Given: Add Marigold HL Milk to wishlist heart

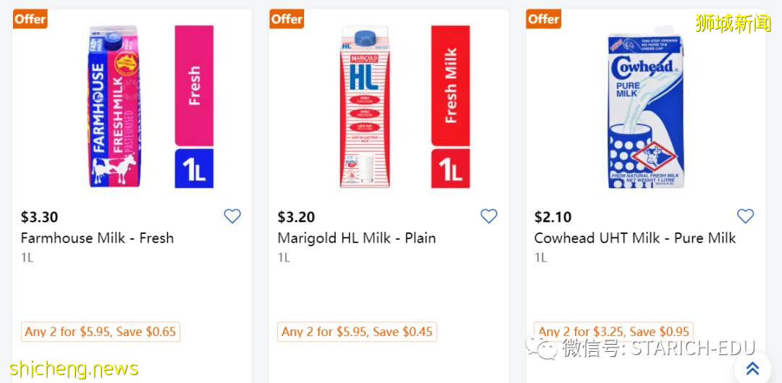Looking at the screenshot, I should pyautogui.click(x=489, y=216).
